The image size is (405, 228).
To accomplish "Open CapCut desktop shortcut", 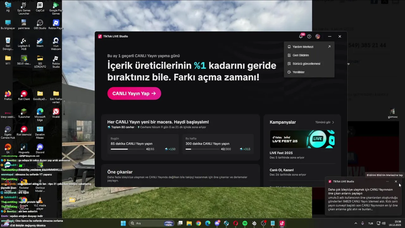I will 40,7.
